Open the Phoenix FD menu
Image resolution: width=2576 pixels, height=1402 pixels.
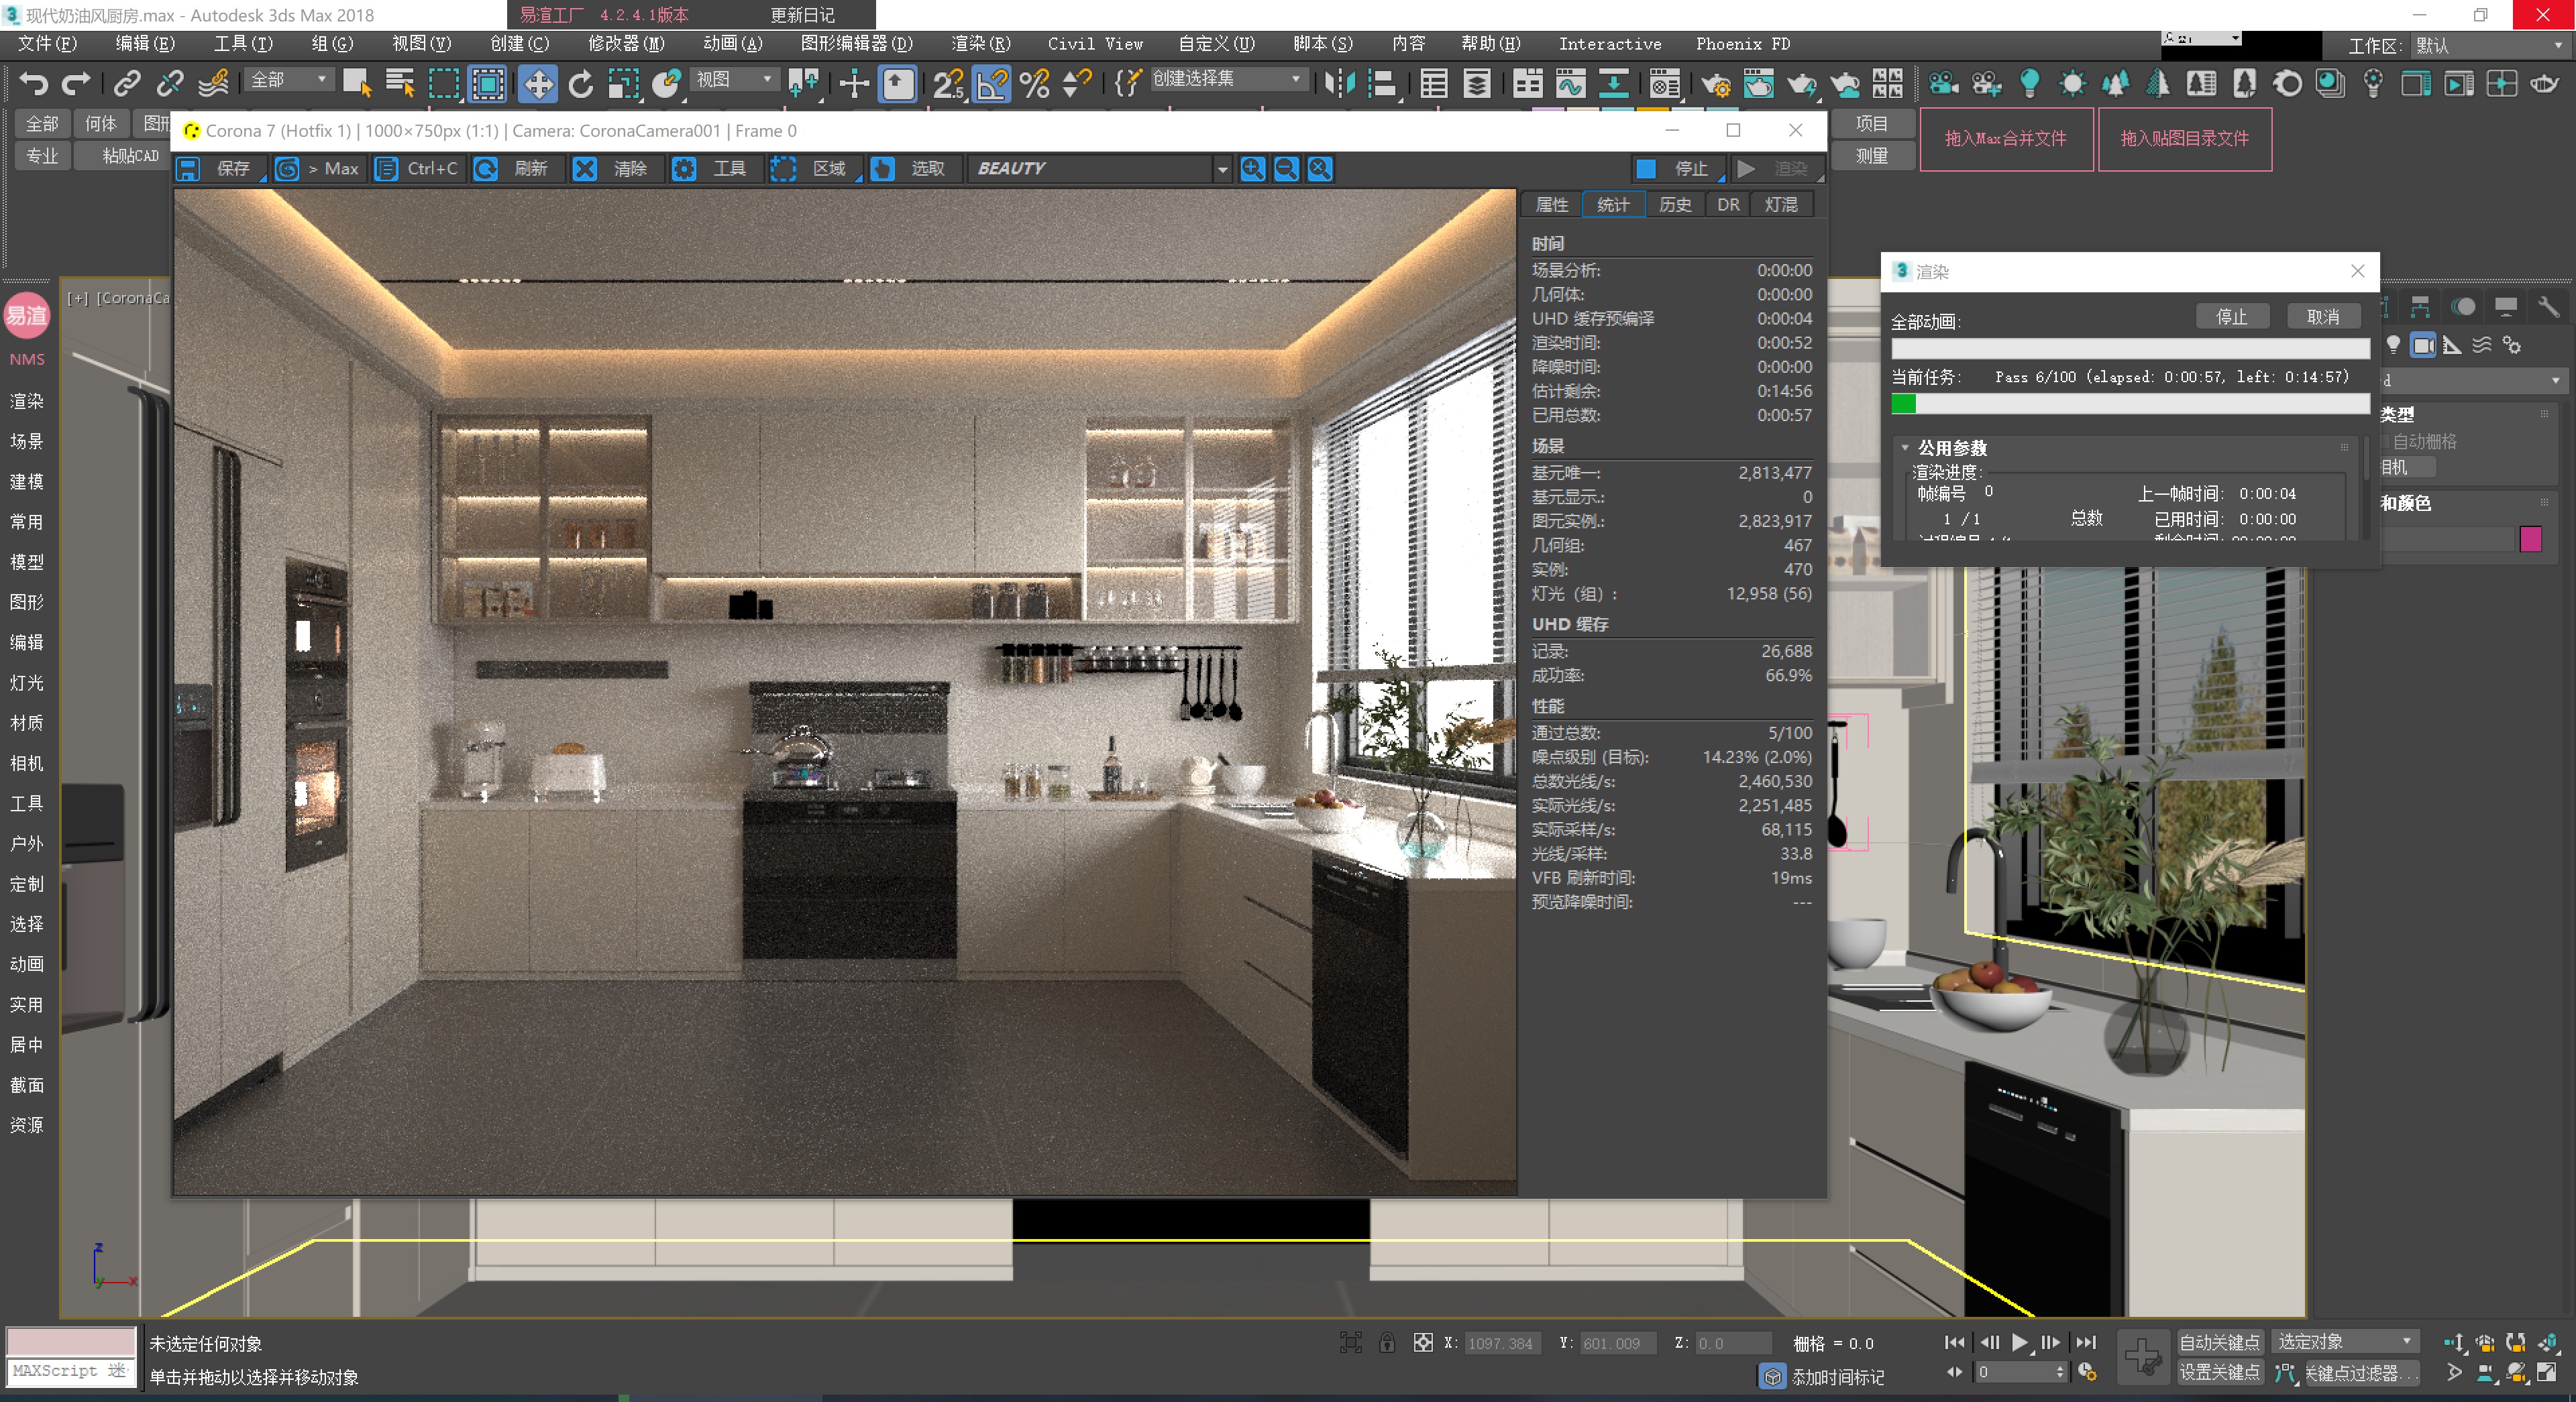point(1743,44)
